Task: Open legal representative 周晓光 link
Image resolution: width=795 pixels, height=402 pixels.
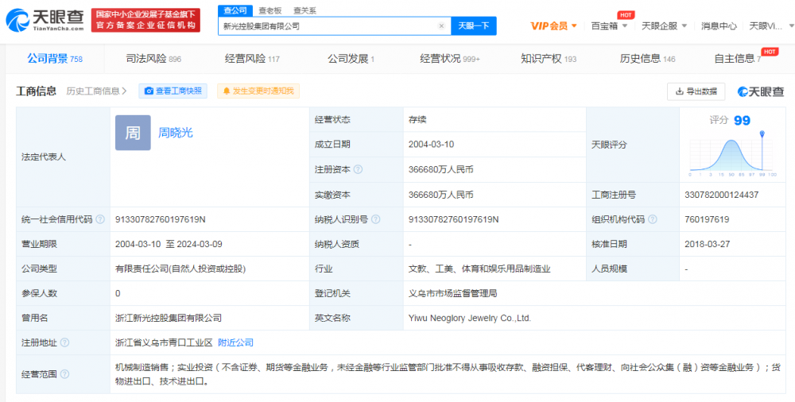Action: coord(176,133)
